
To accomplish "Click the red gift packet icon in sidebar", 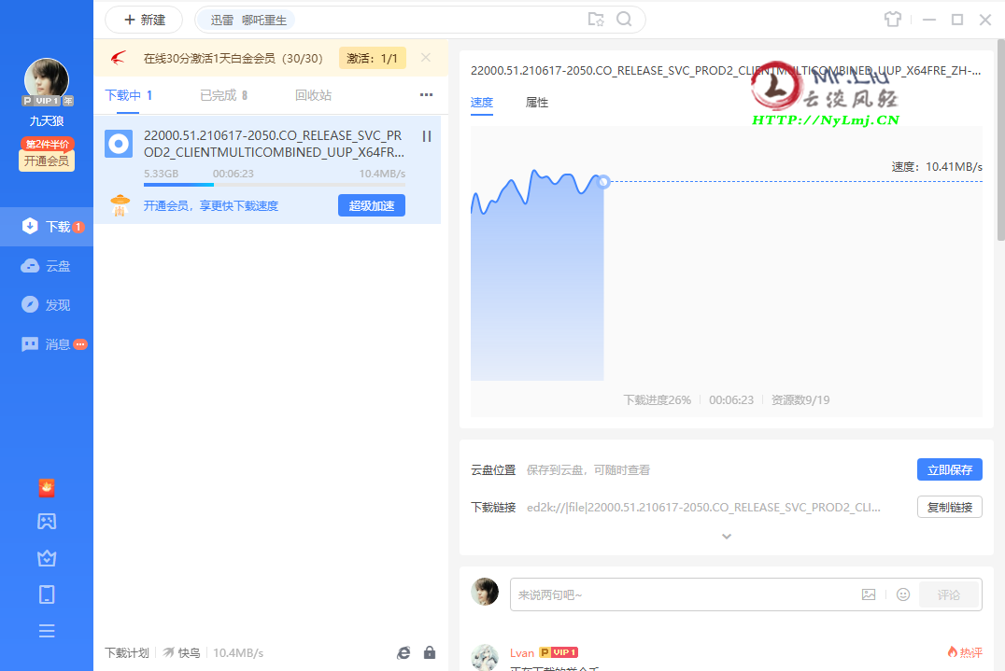I will [x=47, y=488].
